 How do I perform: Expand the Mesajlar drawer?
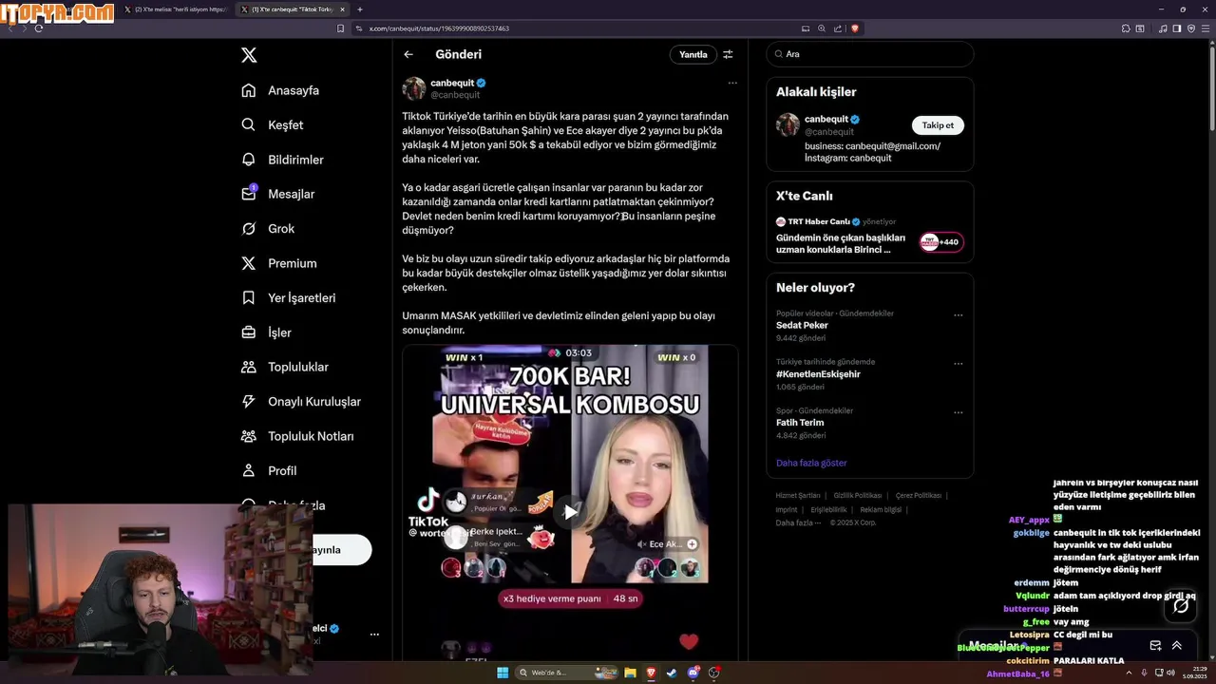[x=1176, y=645]
